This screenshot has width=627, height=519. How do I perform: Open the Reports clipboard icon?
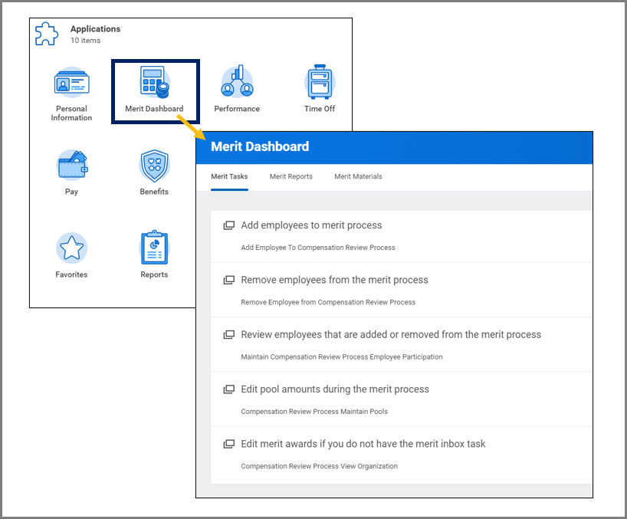pyautogui.click(x=154, y=248)
